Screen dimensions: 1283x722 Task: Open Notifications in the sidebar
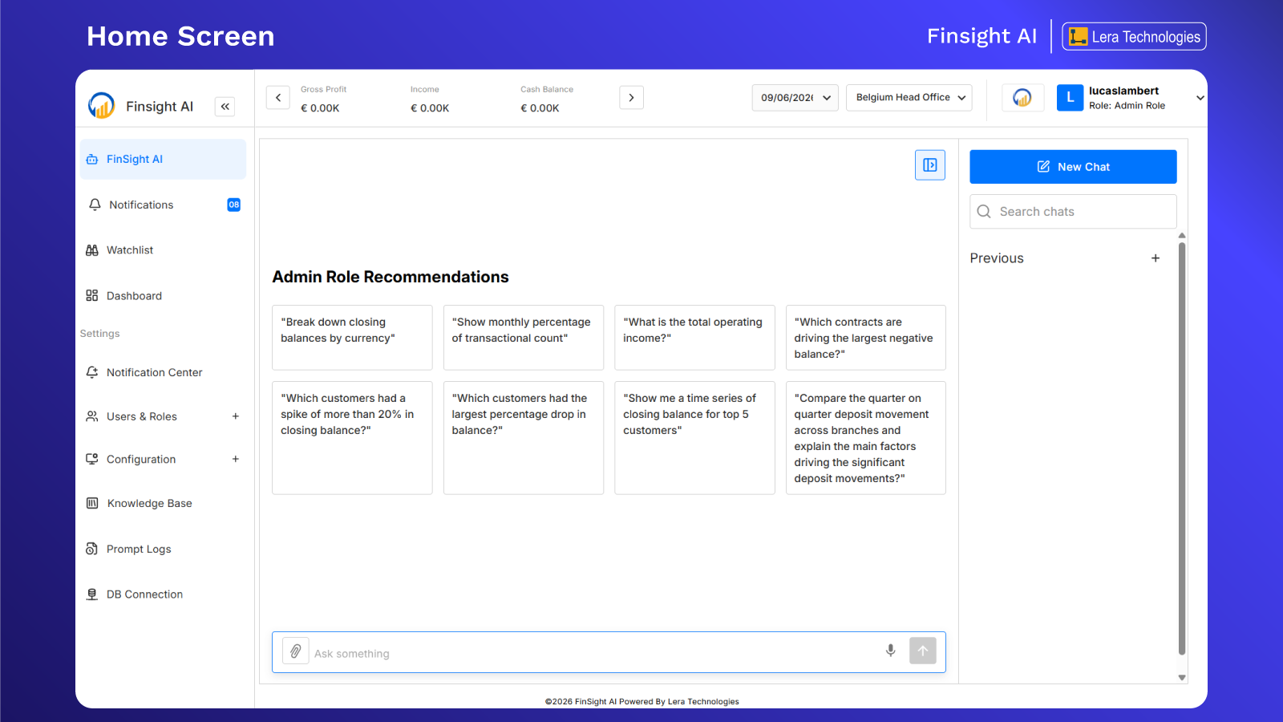coord(163,205)
